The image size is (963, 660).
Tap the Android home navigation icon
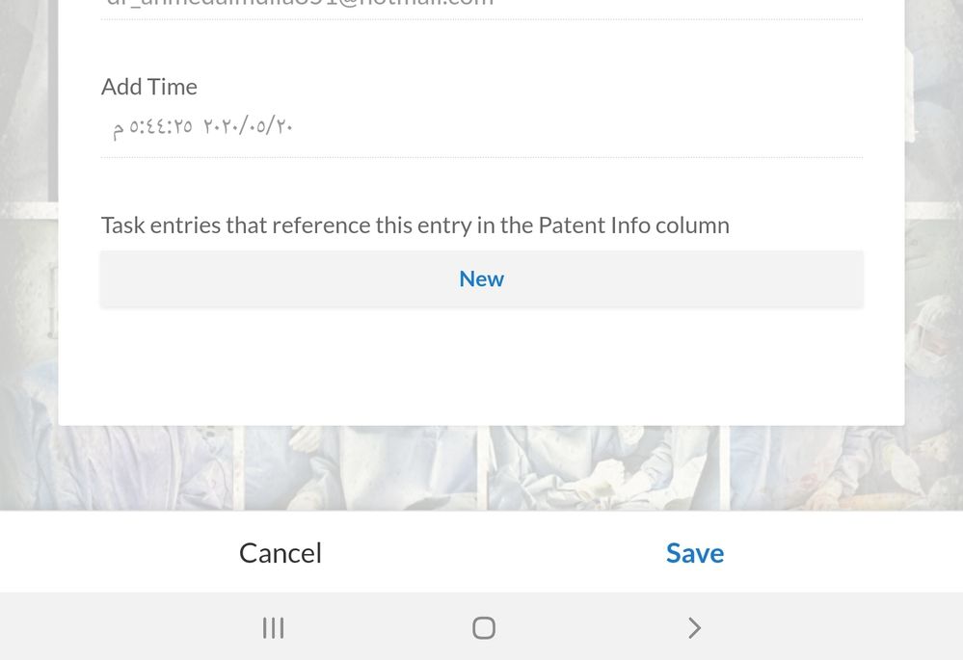coord(483,627)
